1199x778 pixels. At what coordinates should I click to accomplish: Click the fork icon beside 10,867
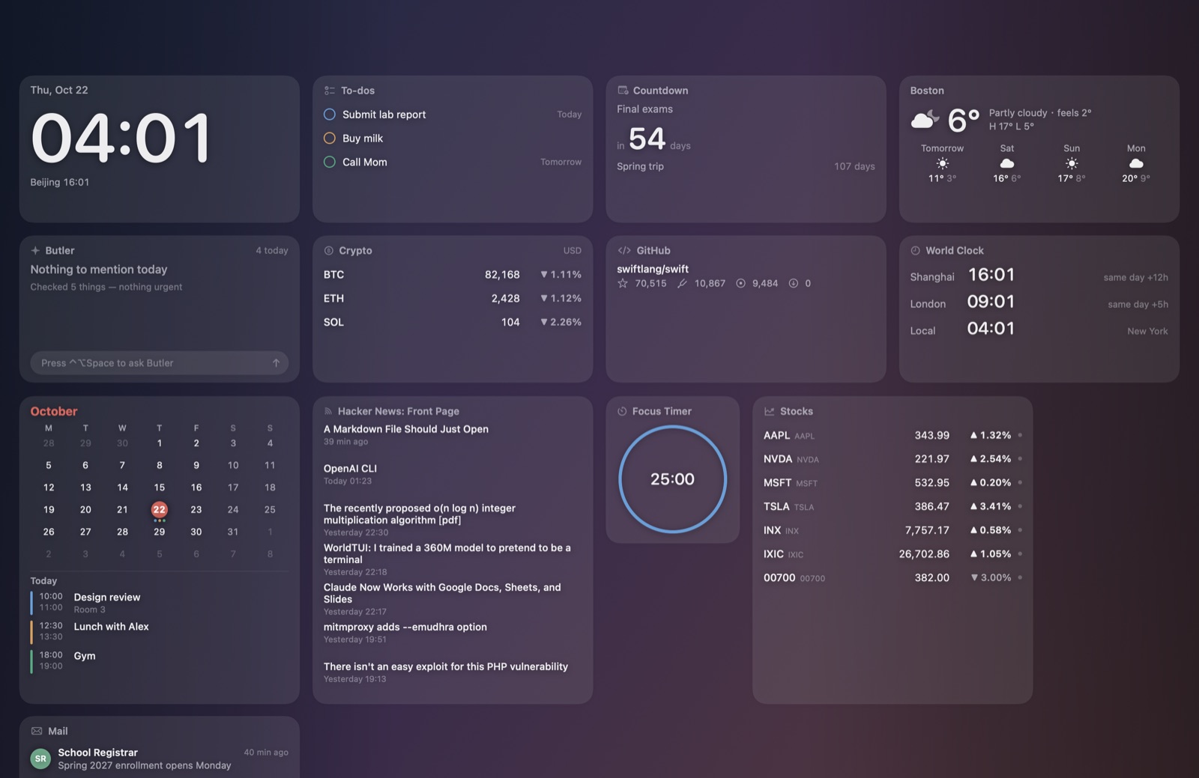682,283
